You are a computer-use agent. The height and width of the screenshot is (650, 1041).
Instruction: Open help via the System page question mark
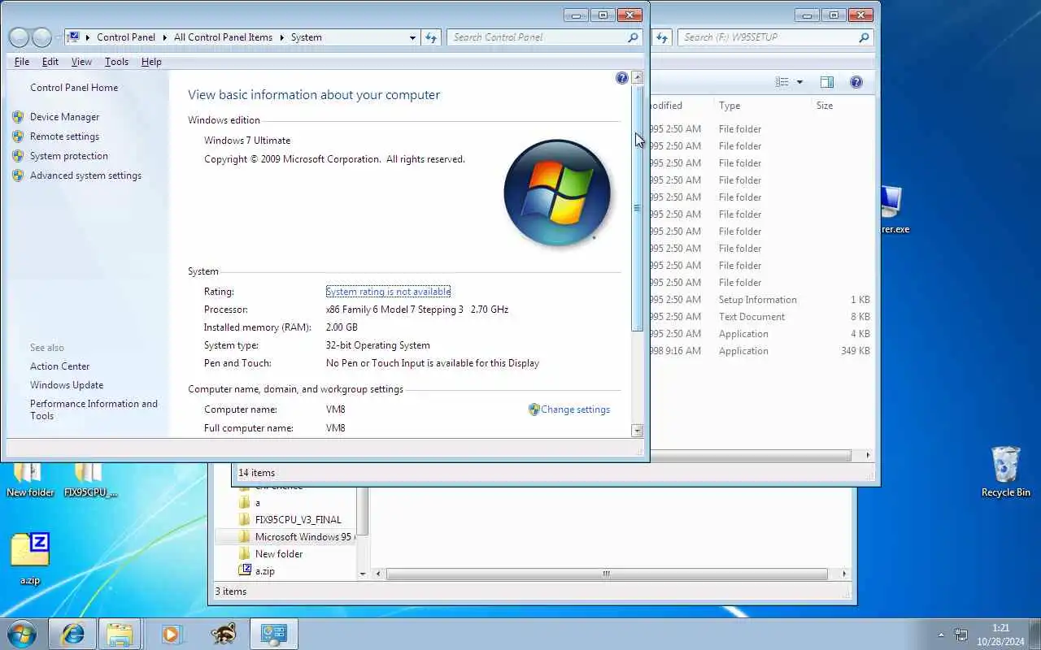pyautogui.click(x=622, y=78)
